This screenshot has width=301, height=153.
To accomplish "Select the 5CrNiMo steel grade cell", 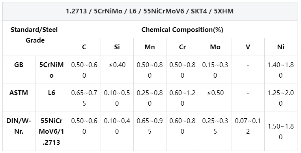I will (x=51, y=70).
